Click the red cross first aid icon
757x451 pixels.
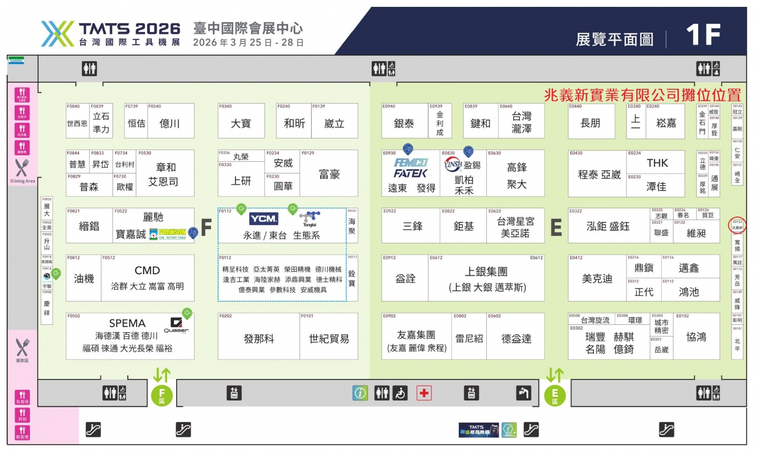pos(424,393)
